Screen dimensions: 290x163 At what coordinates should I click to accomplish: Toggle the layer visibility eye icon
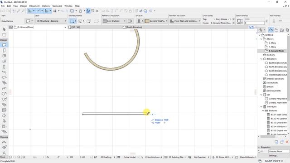coord(38,21)
